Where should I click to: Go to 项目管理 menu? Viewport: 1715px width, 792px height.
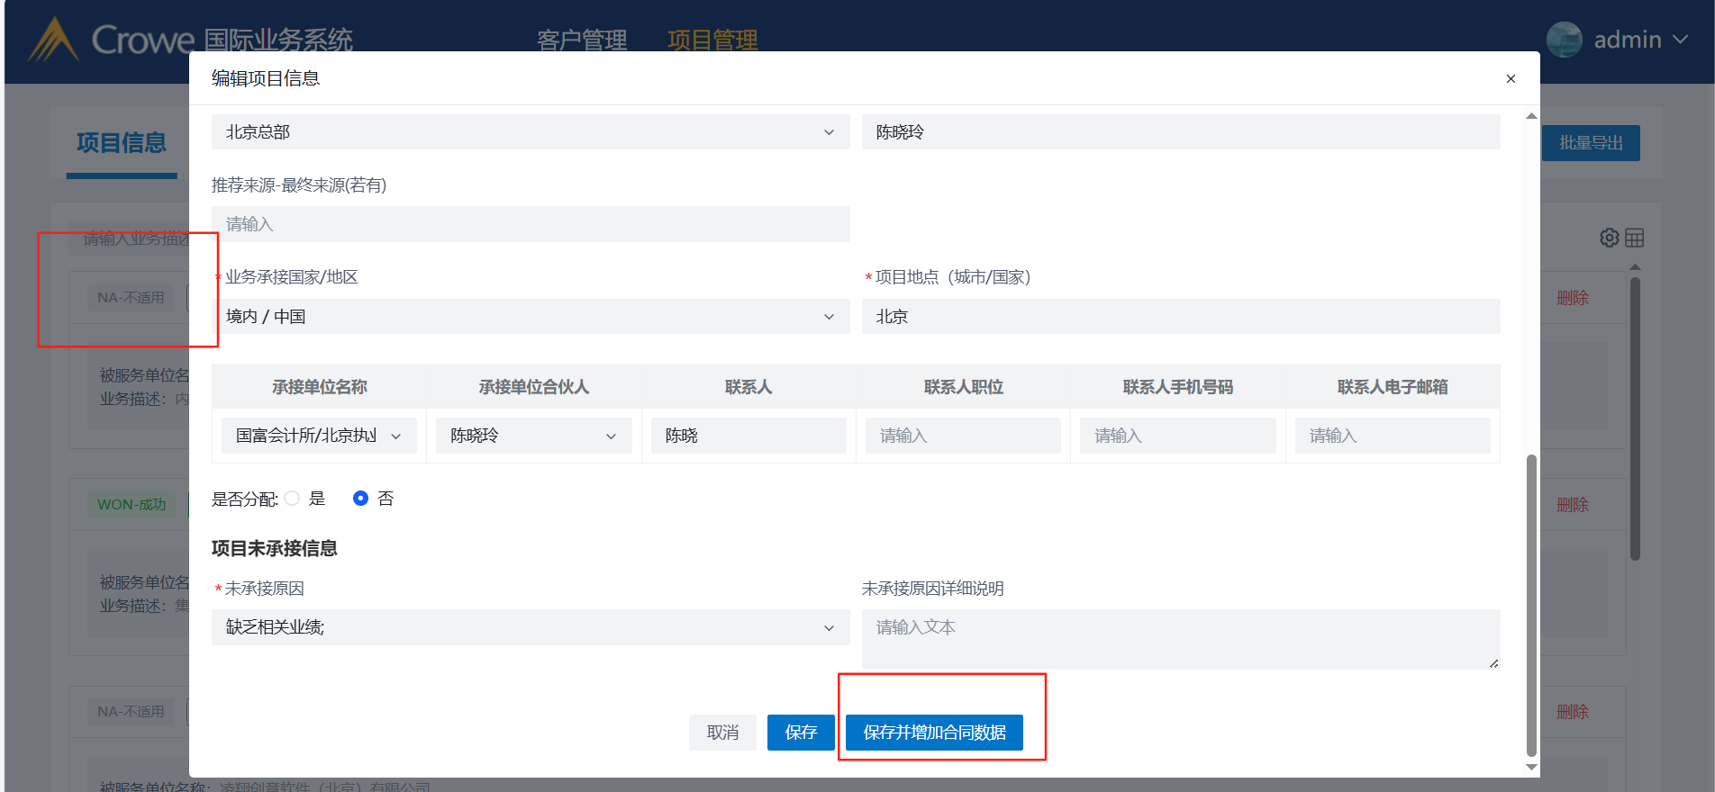(x=712, y=40)
